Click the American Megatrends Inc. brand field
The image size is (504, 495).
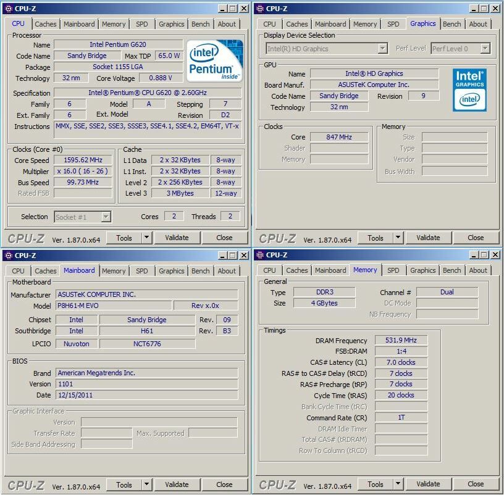(147, 373)
